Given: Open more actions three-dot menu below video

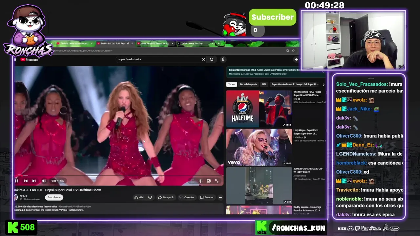Looking at the screenshot, I should [220, 197].
